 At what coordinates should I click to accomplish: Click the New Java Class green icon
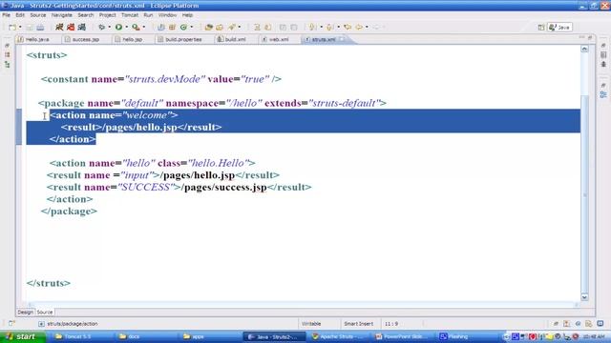click(x=183, y=28)
